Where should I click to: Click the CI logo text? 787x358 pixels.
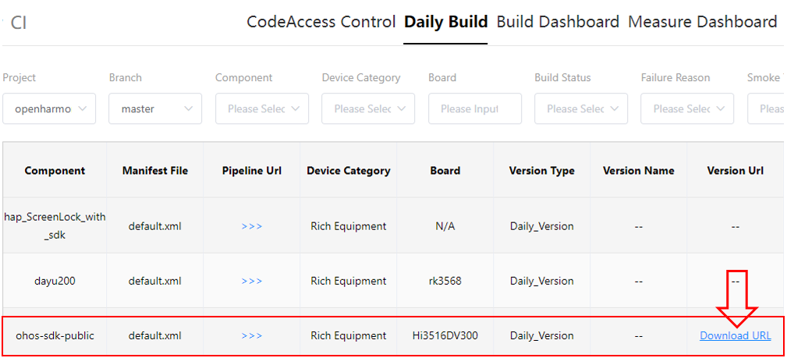click(x=19, y=23)
